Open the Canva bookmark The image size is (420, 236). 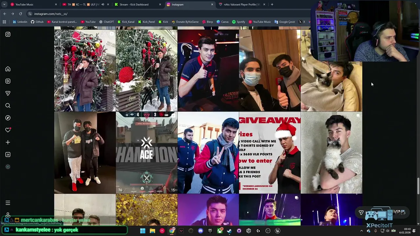point(222,22)
